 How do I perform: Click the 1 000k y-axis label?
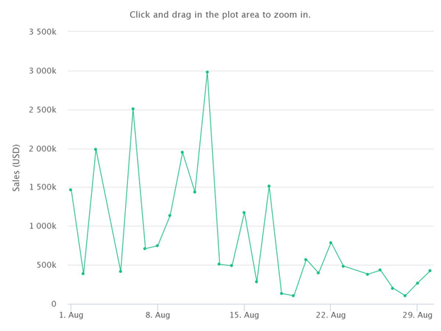(x=42, y=226)
